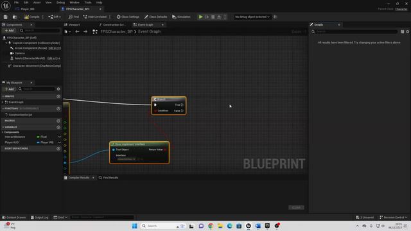This screenshot has width=411, height=231.
Task: Click FPSCharacter_BP in the breadcrumb
Action: pyautogui.click(x=116, y=31)
